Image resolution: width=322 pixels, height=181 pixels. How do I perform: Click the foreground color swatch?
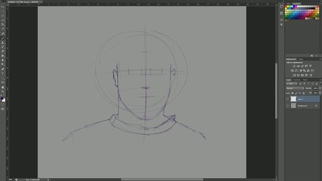tap(2, 99)
